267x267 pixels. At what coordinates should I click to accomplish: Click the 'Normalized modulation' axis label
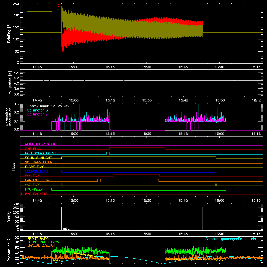coord(8,116)
